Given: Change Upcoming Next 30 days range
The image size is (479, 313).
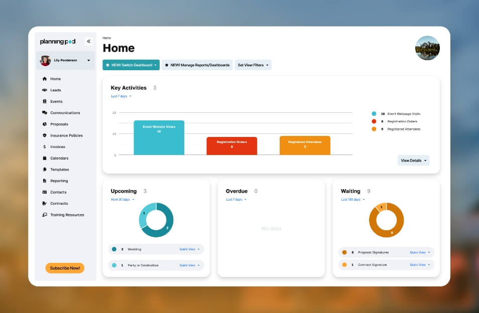Looking at the screenshot, I should (x=123, y=199).
